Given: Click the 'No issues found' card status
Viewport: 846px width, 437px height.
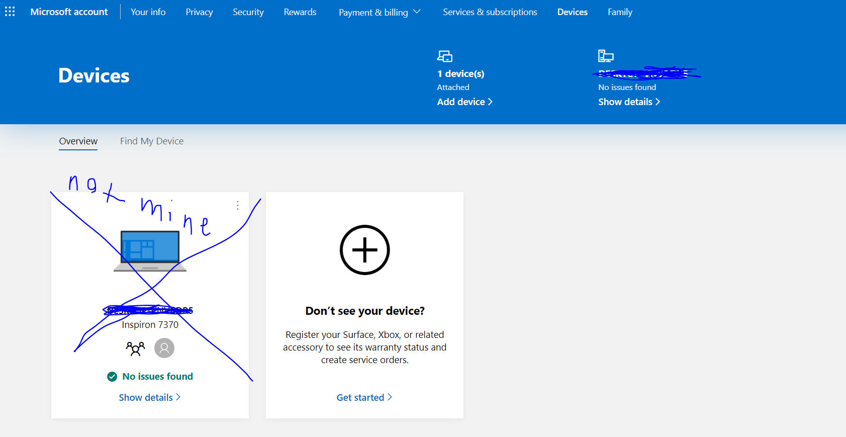Looking at the screenshot, I should 157,377.
